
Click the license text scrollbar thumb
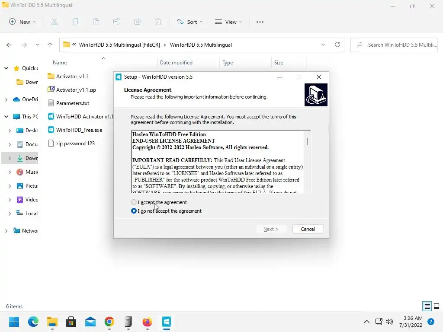[307, 141]
